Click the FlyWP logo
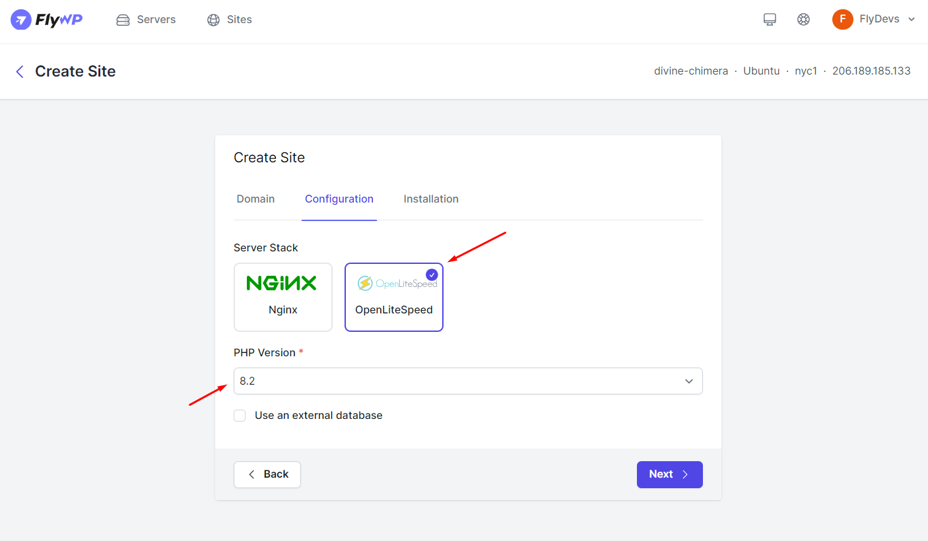This screenshot has width=928, height=541. 47,20
